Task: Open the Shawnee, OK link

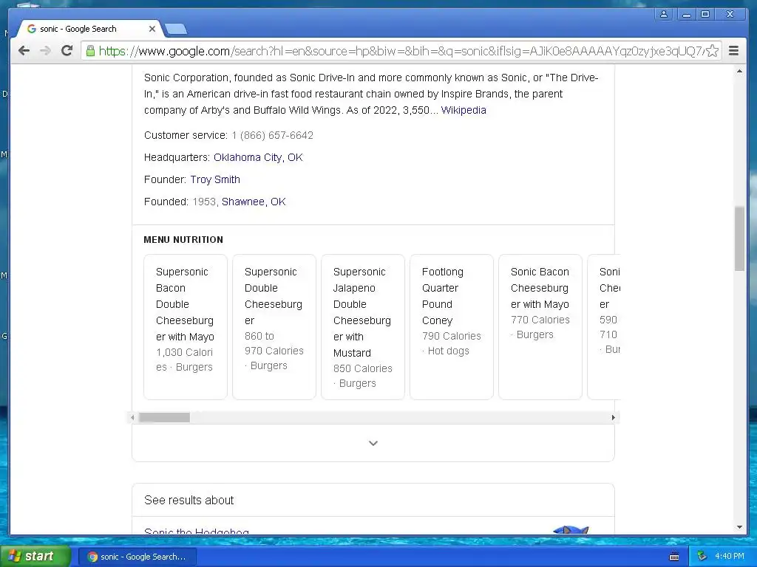Action: pos(254,202)
